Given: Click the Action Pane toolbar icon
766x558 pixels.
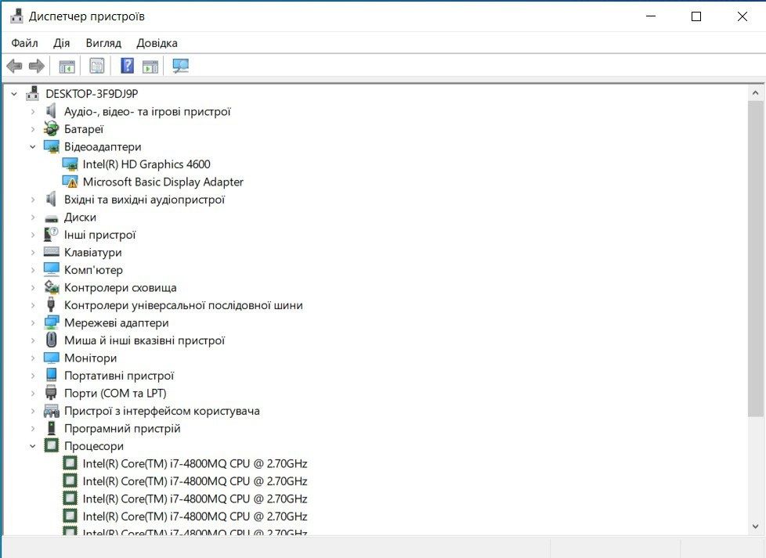Looking at the screenshot, I should pyautogui.click(x=150, y=66).
